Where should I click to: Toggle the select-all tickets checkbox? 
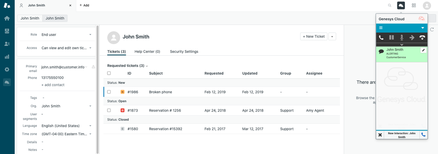(x=109, y=73)
